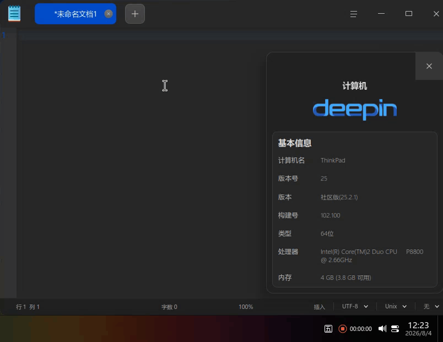Click the deepin logo
Screen dimensions: 443x342
355,109
